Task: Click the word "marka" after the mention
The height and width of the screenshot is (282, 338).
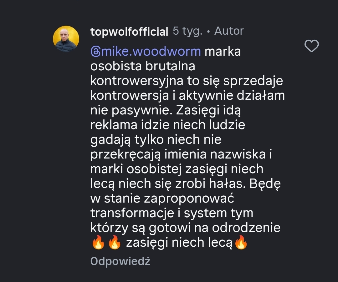Action: (x=223, y=52)
